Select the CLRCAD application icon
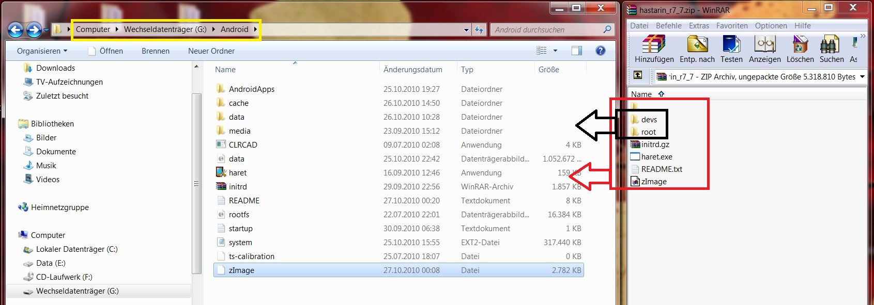 click(221, 145)
